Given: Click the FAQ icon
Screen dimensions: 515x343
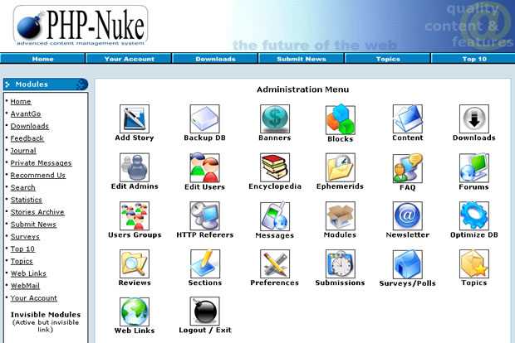Looking at the screenshot, I should pyautogui.click(x=407, y=168).
